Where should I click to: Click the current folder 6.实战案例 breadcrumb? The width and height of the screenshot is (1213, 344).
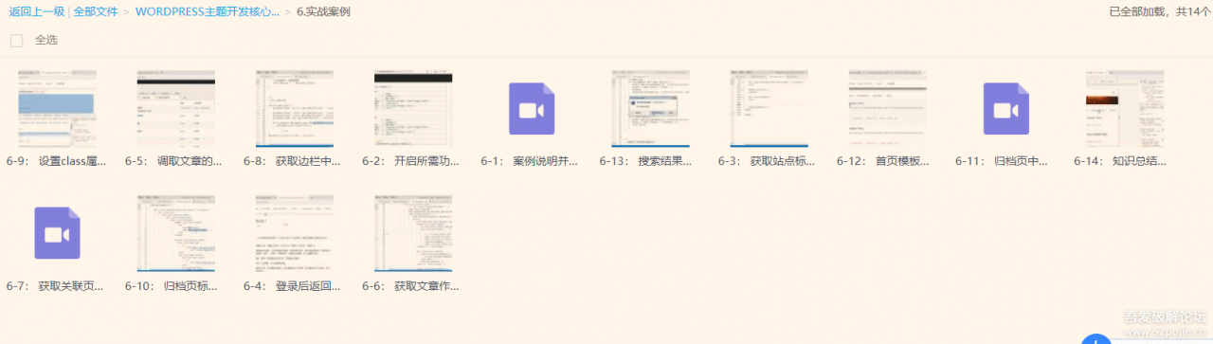click(x=323, y=11)
